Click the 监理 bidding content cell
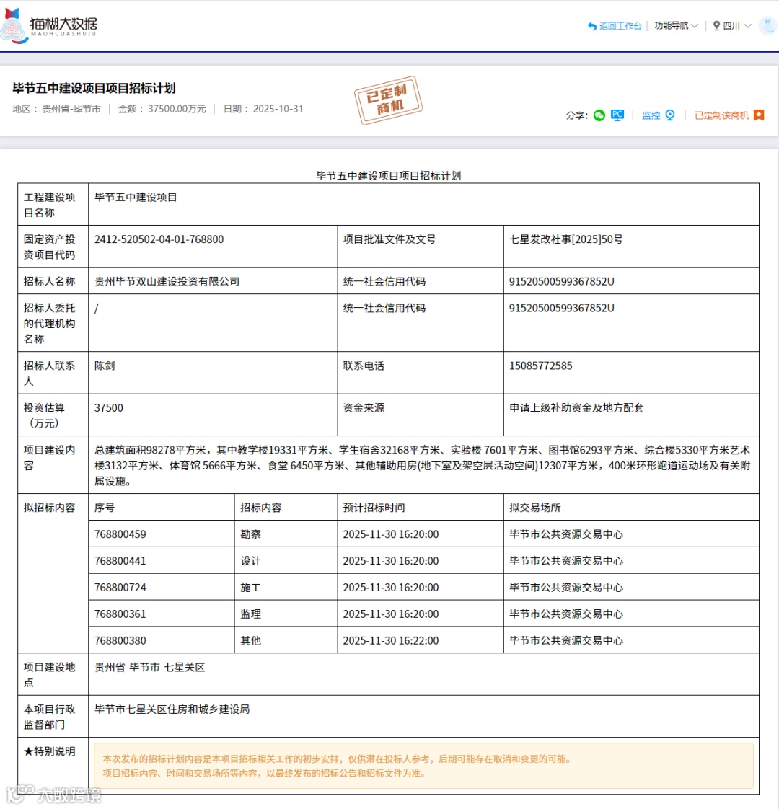Screen dimensions: 779x809 [286, 614]
